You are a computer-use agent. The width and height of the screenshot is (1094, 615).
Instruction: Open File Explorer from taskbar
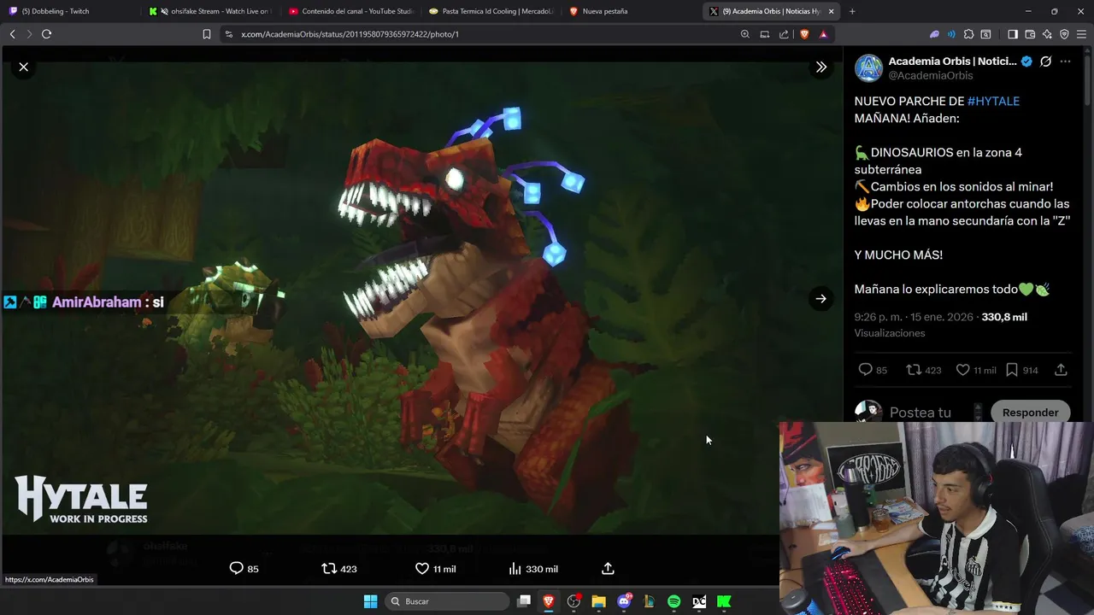click(598, 601)
